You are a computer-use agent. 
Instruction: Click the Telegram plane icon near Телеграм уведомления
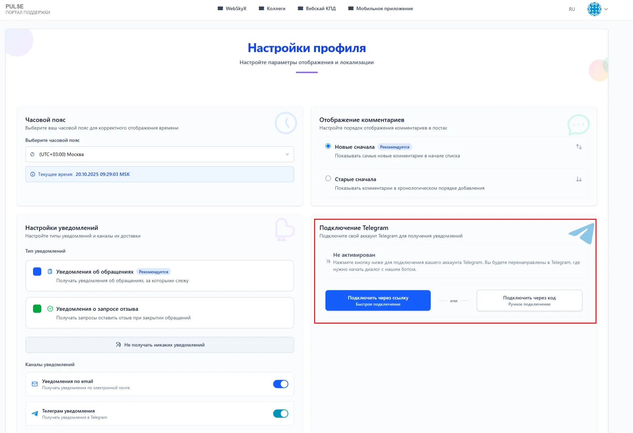[35, 414]
